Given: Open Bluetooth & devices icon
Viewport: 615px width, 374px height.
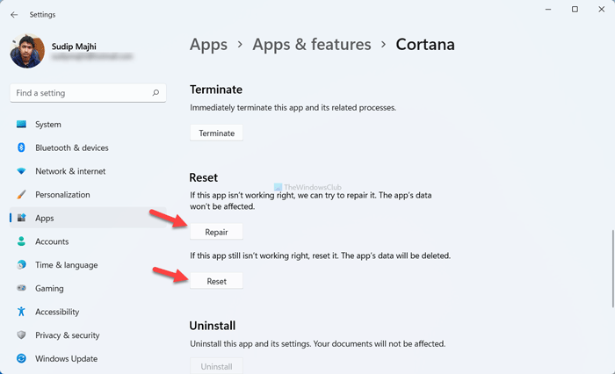Looking at the screenshot, I should tap(21, 147).
